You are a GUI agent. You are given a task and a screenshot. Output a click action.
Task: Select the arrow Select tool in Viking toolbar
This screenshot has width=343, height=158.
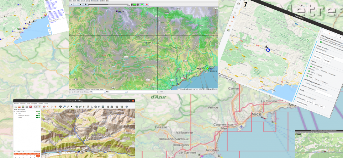coord(72,107)
